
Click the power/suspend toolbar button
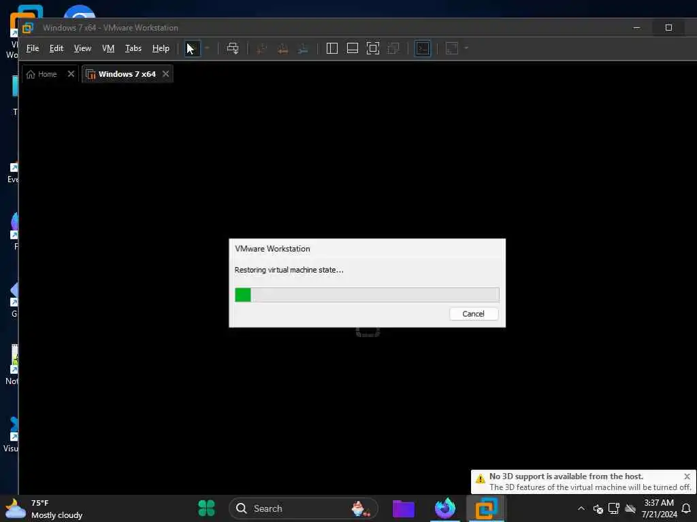(191, 48)
